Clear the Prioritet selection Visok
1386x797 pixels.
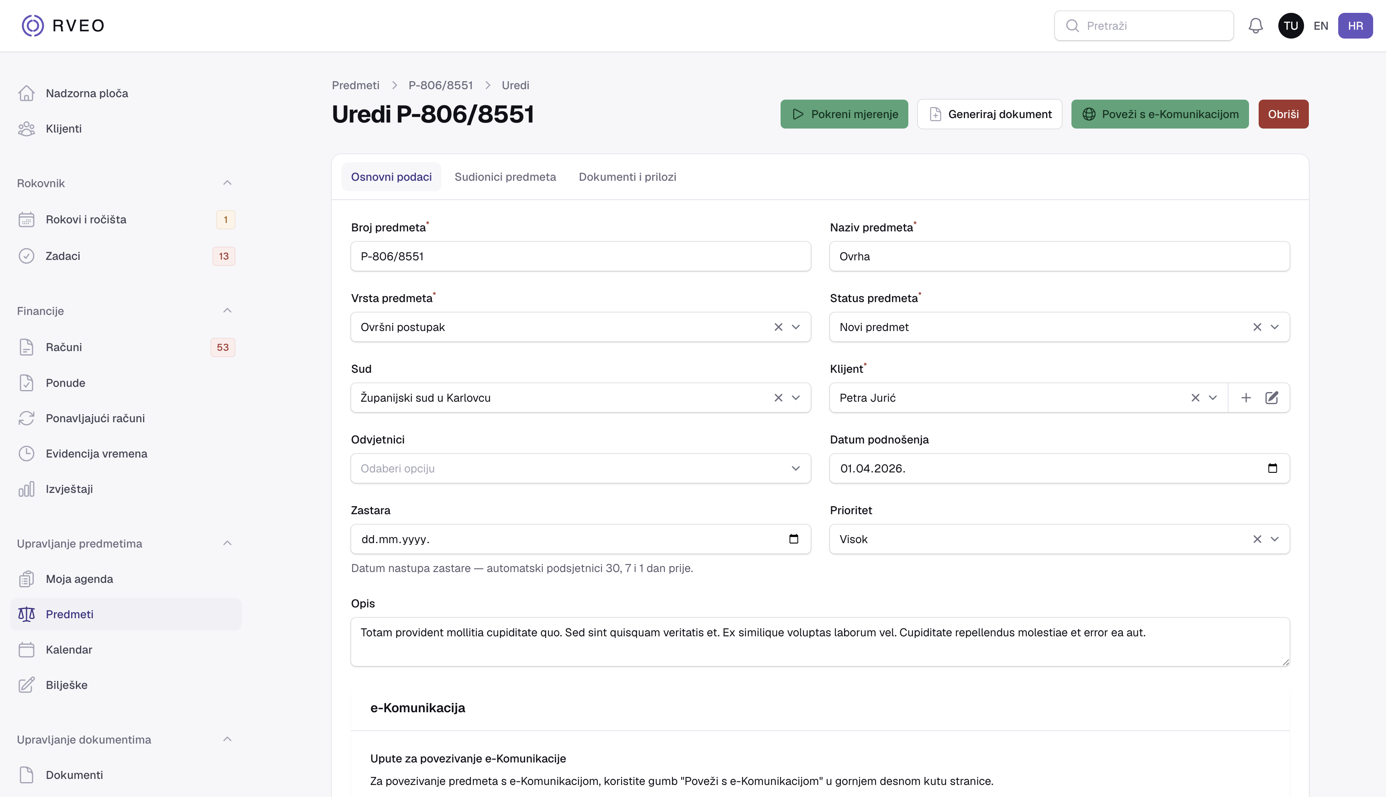pyautogui.click(x=1257, y=539)
